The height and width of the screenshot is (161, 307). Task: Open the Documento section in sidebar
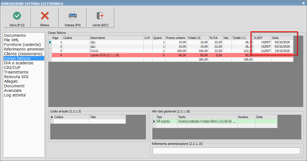[x=15, y=35]
